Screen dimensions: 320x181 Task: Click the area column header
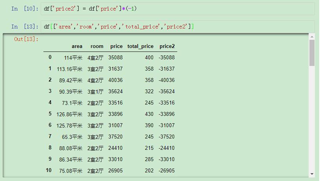tap(77, 46)
